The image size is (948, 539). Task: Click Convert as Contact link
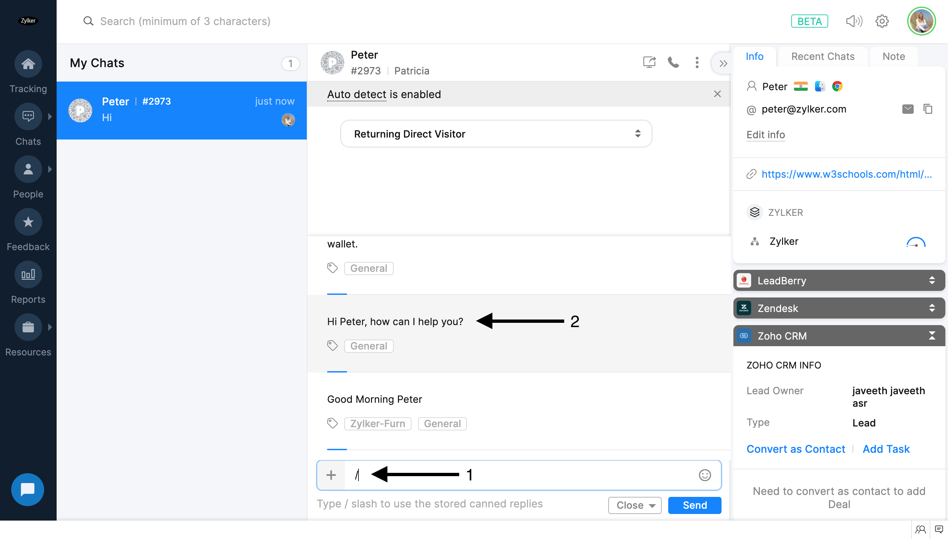click(x=796, y=449)
